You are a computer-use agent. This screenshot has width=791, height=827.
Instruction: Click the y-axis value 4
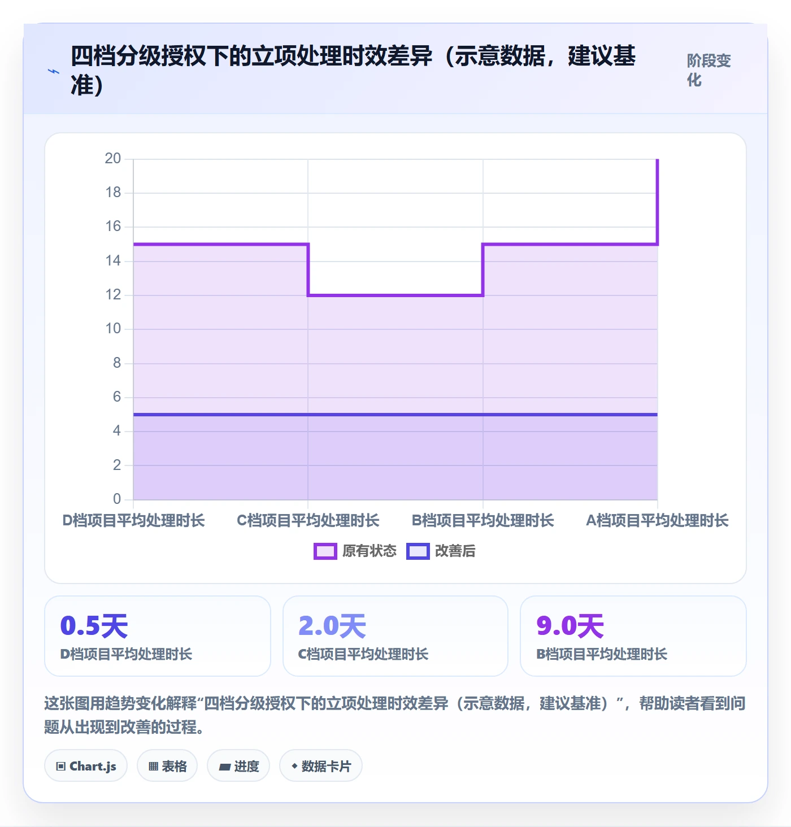click(x=117, y=431)
